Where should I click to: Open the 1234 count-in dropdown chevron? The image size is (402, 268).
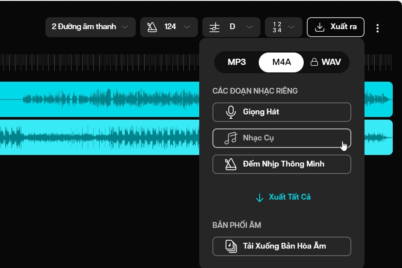coord(291,27)
